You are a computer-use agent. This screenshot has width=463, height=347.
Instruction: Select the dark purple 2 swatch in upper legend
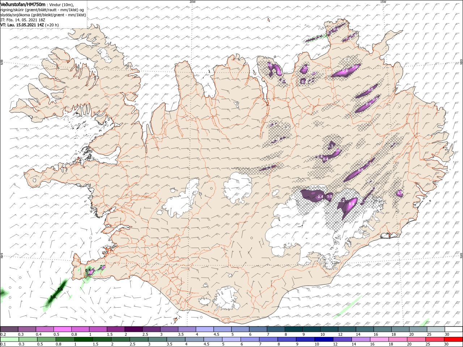point(133,329)
